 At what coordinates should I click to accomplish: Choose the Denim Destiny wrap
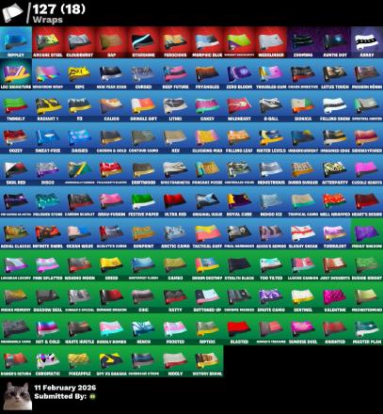tap(207, 266)
